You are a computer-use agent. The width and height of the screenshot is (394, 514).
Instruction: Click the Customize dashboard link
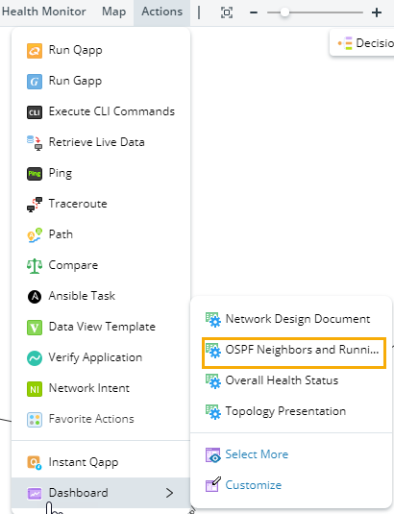coord(254,485)
